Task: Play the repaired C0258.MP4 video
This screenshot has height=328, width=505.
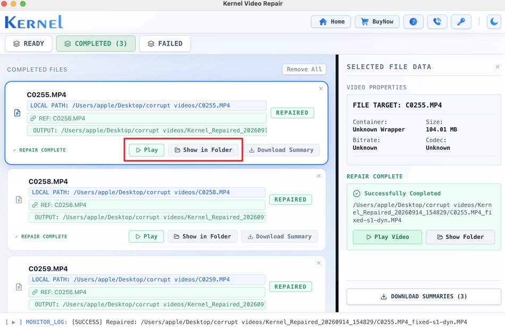Action: pyautogui.click(x=146, y=236)
